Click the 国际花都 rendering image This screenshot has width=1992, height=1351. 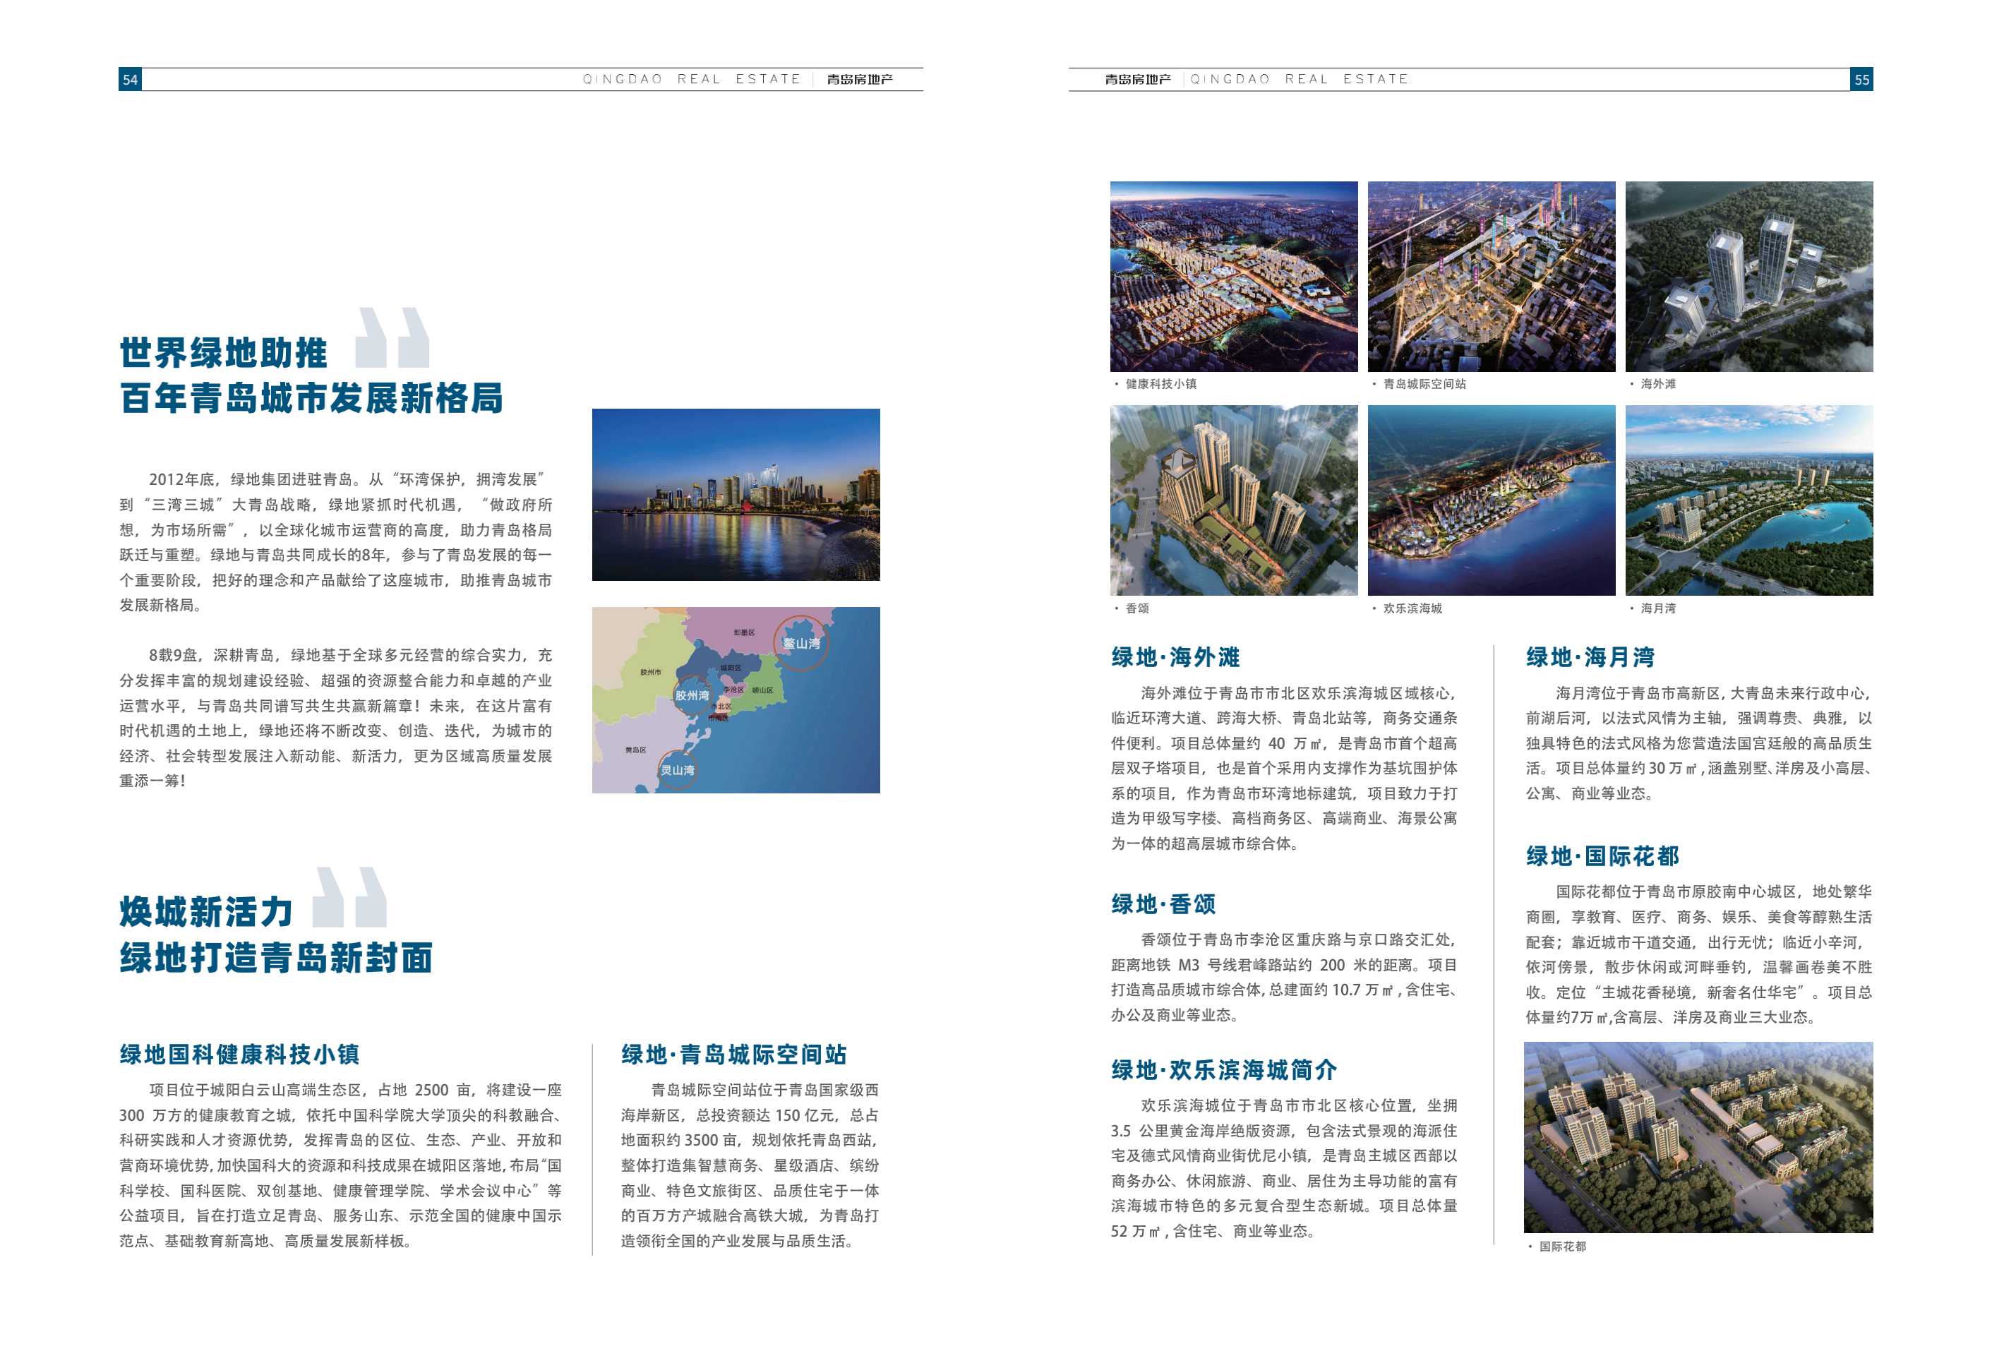pos(1698,1136)
